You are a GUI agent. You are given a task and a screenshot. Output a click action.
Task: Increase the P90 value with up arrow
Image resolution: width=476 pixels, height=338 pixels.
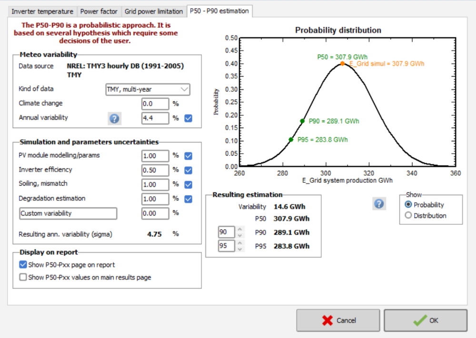240,230
